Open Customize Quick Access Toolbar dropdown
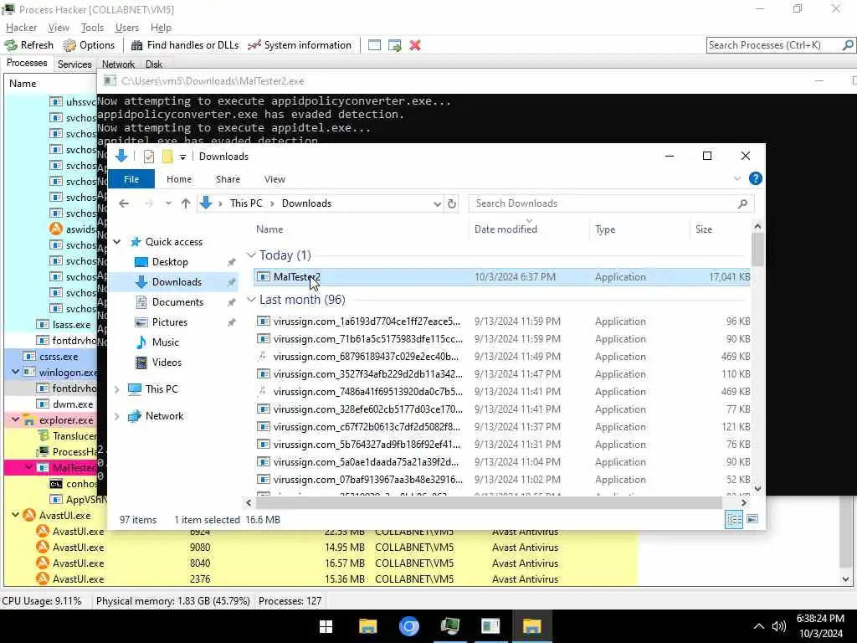 182,157
